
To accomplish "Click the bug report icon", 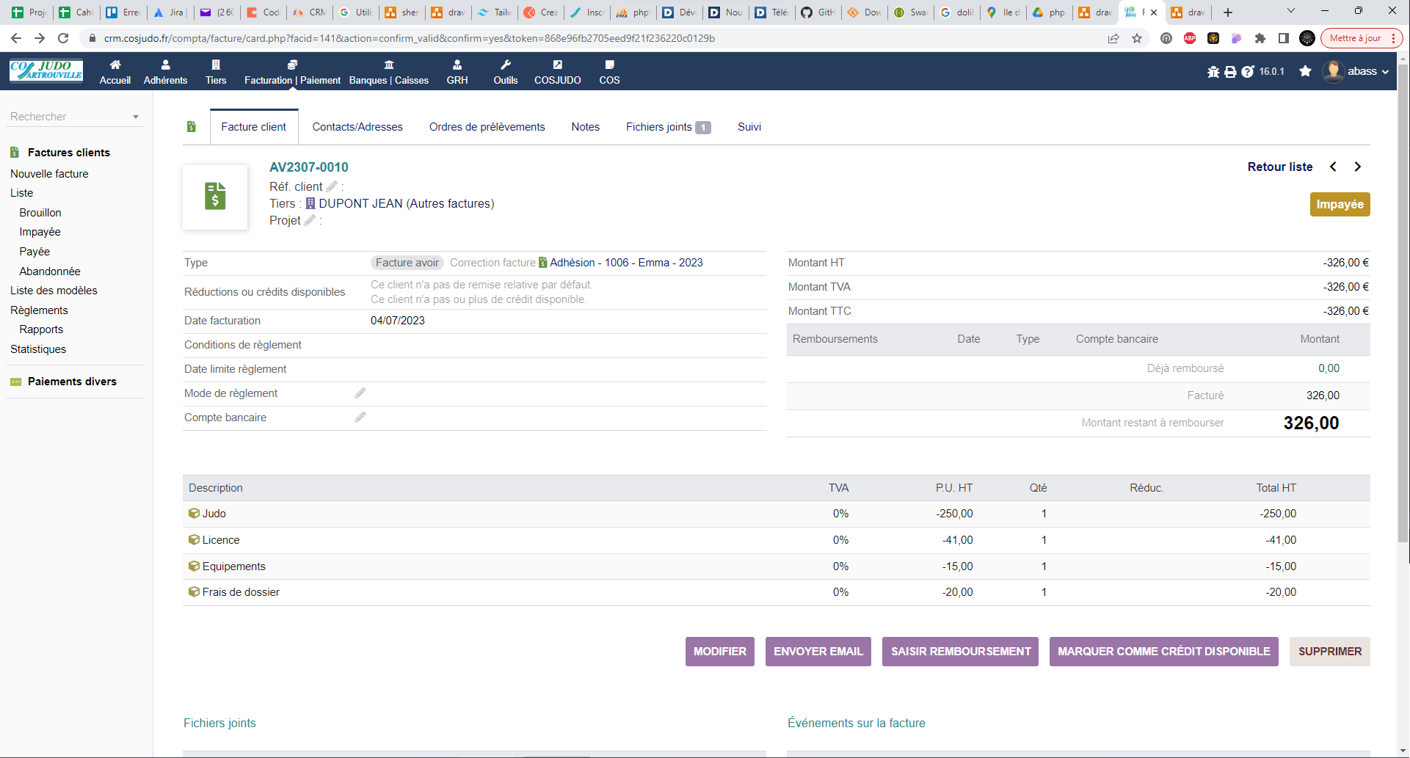I will [1213, 71].
